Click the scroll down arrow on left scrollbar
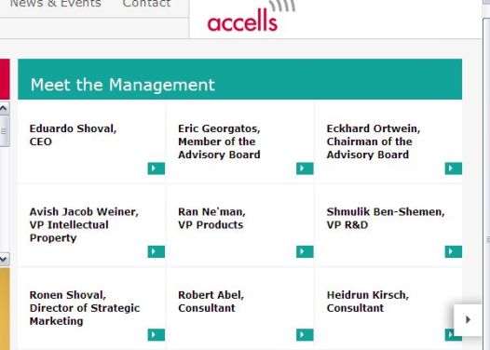The height and width of the screenshot is (350, 490). tap(4, 259)
